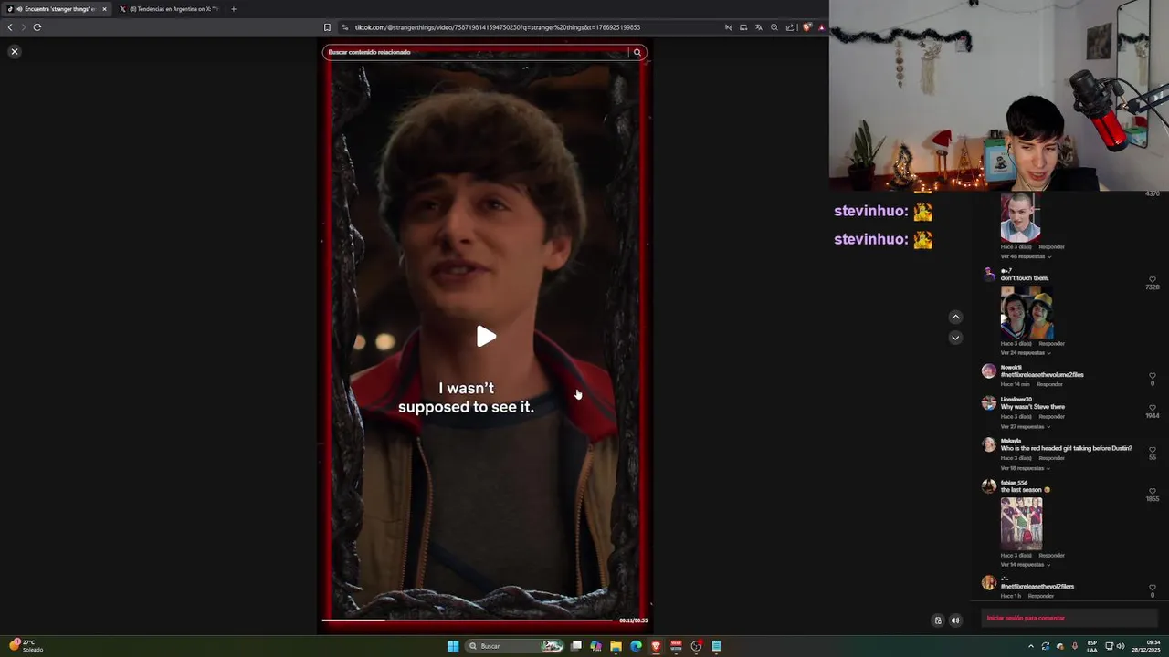
Task: Open Brave browser from taskbar
Action: 656,646
